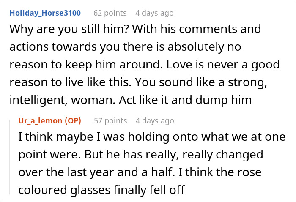Open the timestamp on Holiday_Horse3100's comment
This screenshot has height=202, width=296.
[x=154, y=13]
